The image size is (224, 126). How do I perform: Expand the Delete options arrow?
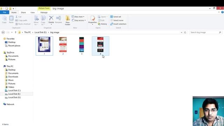pyautogui.click(x=51, y=24)
